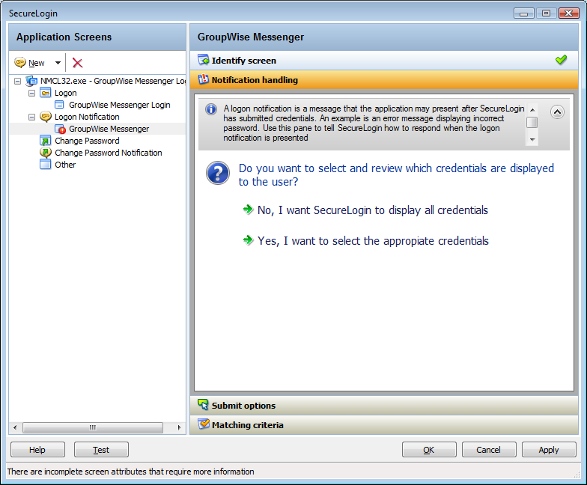The image size is (587, 485).
Task: Click the GroupWise Messenger Login screen icon
Action: tap(60, 105)
